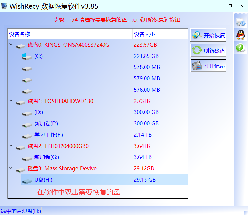Minimize the WishRecy window

pyautogui.click(x=219, y=6)
